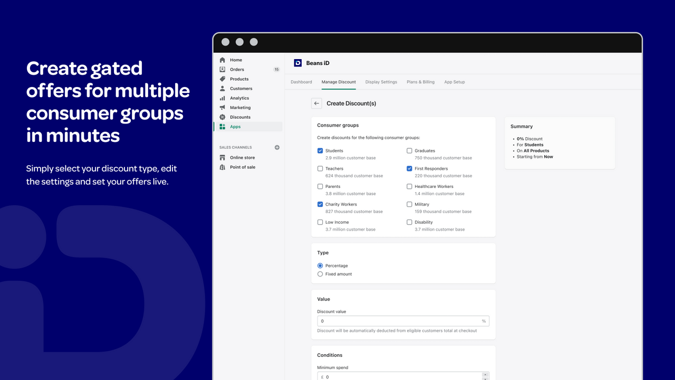The width and height of the screenshot is (675, 380).
Task: Click the Conditions section heading
Action: pyautogui.click(x=330, y=355)
